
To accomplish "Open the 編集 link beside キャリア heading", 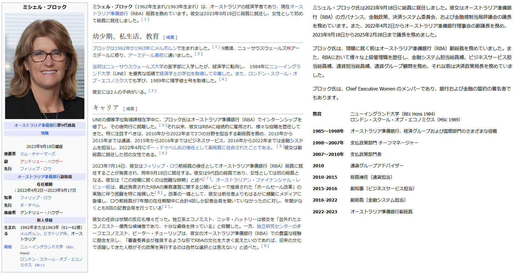I will coord(130,109).
